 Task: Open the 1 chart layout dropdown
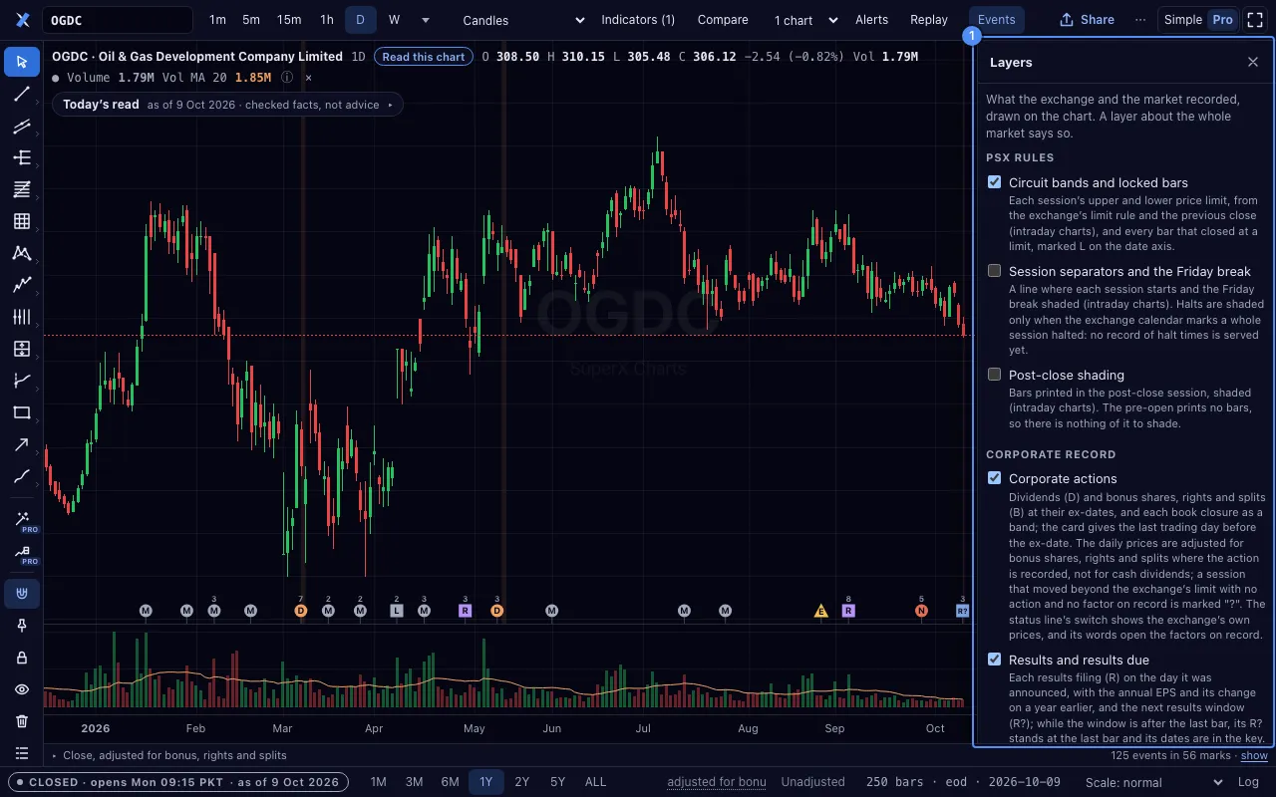[805, 20]
